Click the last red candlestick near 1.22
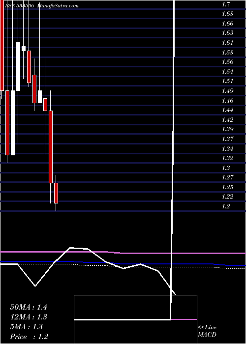246x344 pixels. tap(56, 193)
